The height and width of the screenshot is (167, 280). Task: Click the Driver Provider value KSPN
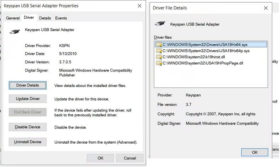pos(64,46)
